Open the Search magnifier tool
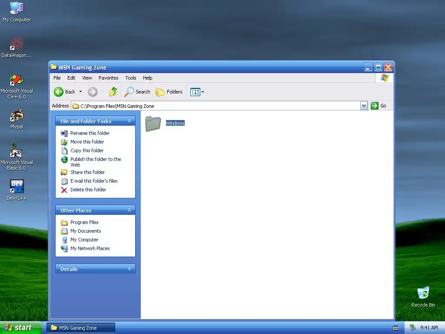 click(x=137, y=92)
